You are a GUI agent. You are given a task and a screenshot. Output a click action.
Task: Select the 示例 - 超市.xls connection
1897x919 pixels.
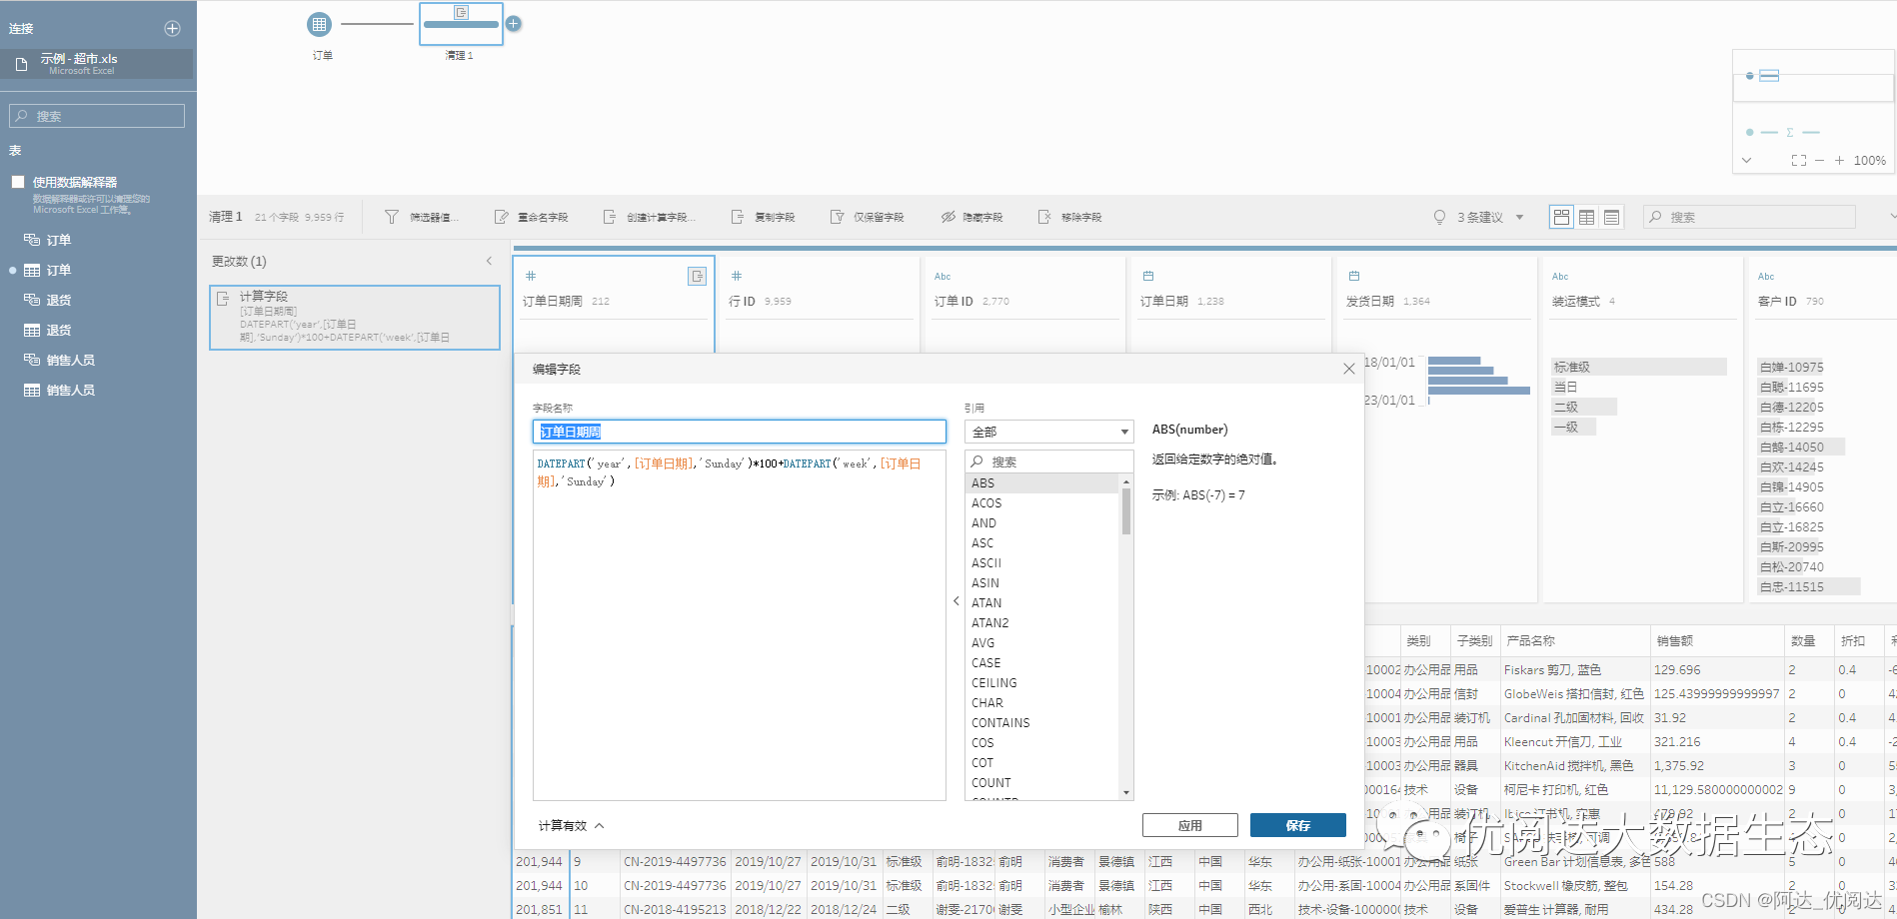point(97,64)
